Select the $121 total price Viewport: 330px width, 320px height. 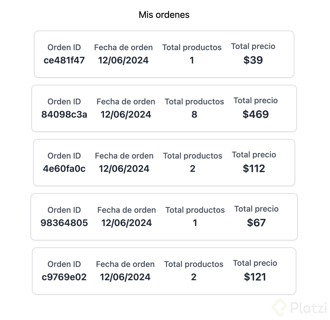click(255, 277)
